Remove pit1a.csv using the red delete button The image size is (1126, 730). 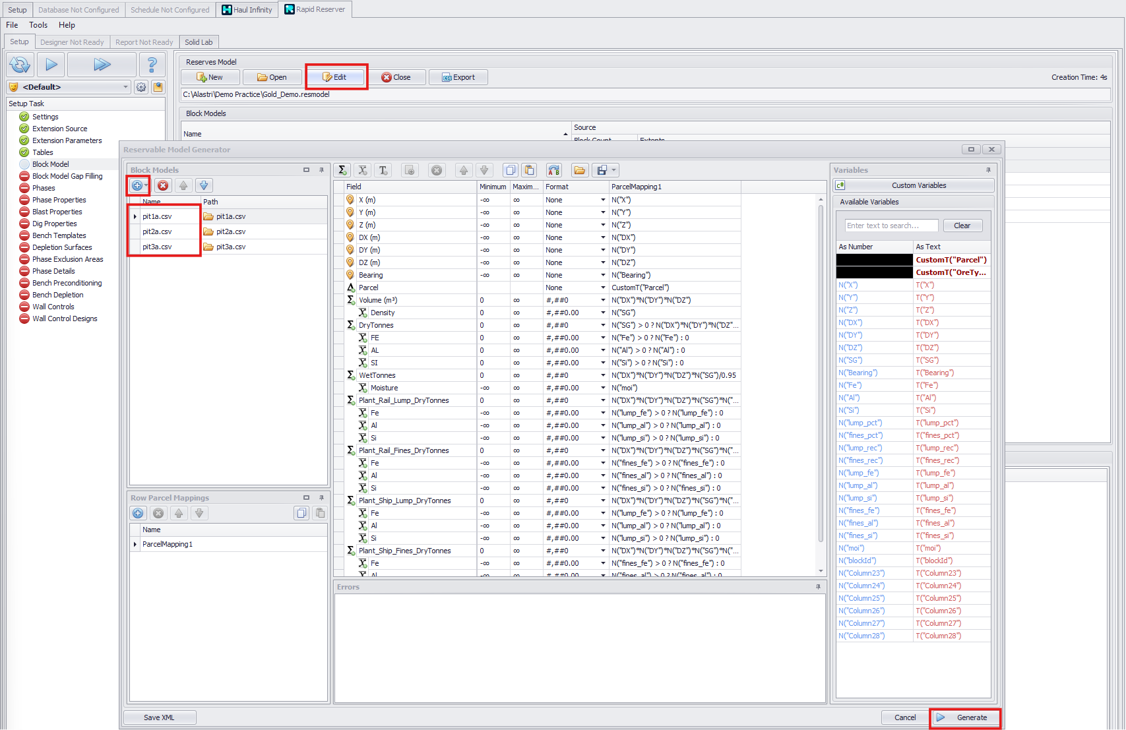(162, 185)
